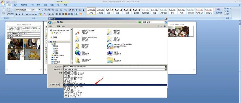Open the address bar history dropdown arrow
Screen dimensions: 241x103
coord(137,22)
